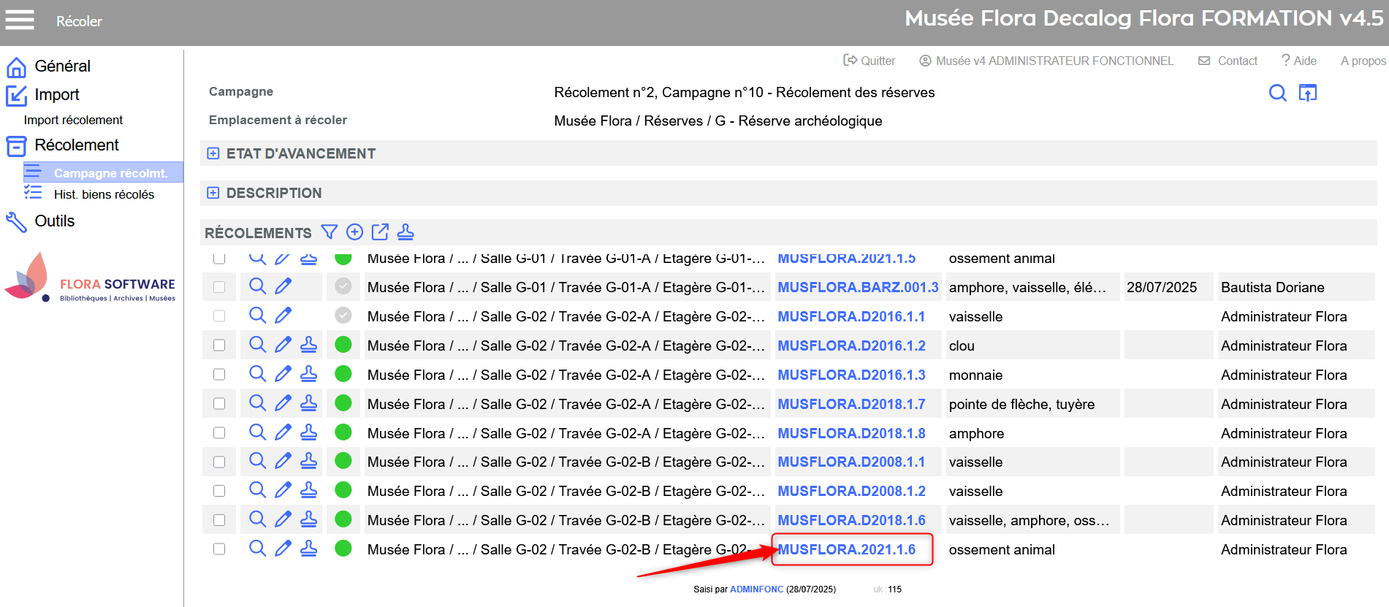The image size is (1389, 607).
Task: Click stamp icon on MUSFLORA.D2008.1.1 row
Action: coord(309,462)
